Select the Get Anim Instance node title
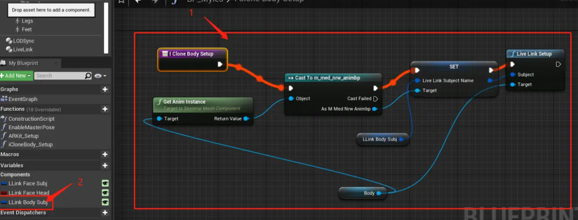Viewport: 578px width, 220px height. coord(184,101)
